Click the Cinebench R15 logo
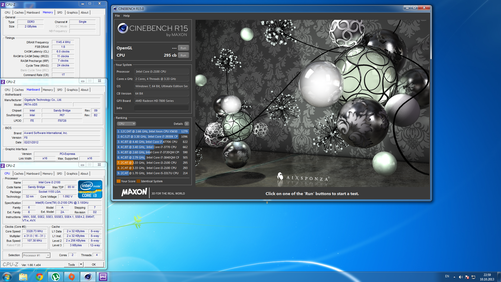501x282 pixels. click(x=152, y=30)
